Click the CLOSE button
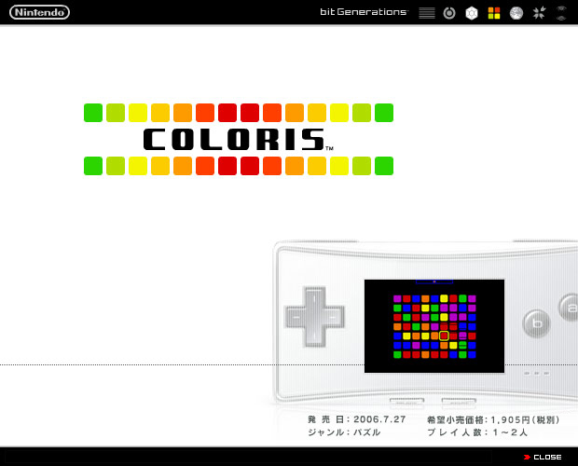Image resolution: width=578 pixels, height=466 pixels. [x=543, y=457]
